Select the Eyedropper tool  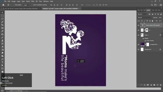[x=2, y=31]
